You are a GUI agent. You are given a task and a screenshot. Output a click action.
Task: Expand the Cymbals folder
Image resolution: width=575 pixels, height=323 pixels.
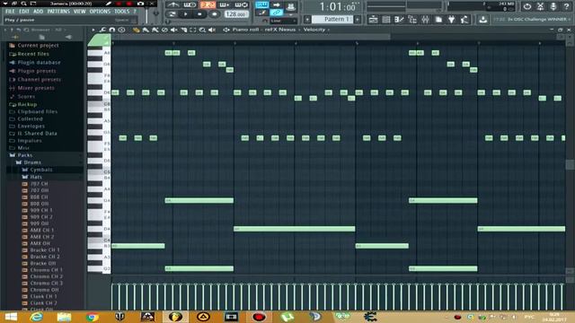[40, 170]
